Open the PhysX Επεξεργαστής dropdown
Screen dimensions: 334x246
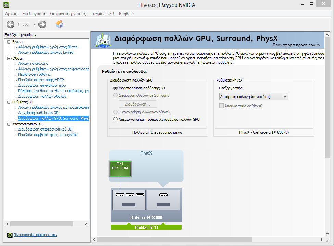(253, 97)
